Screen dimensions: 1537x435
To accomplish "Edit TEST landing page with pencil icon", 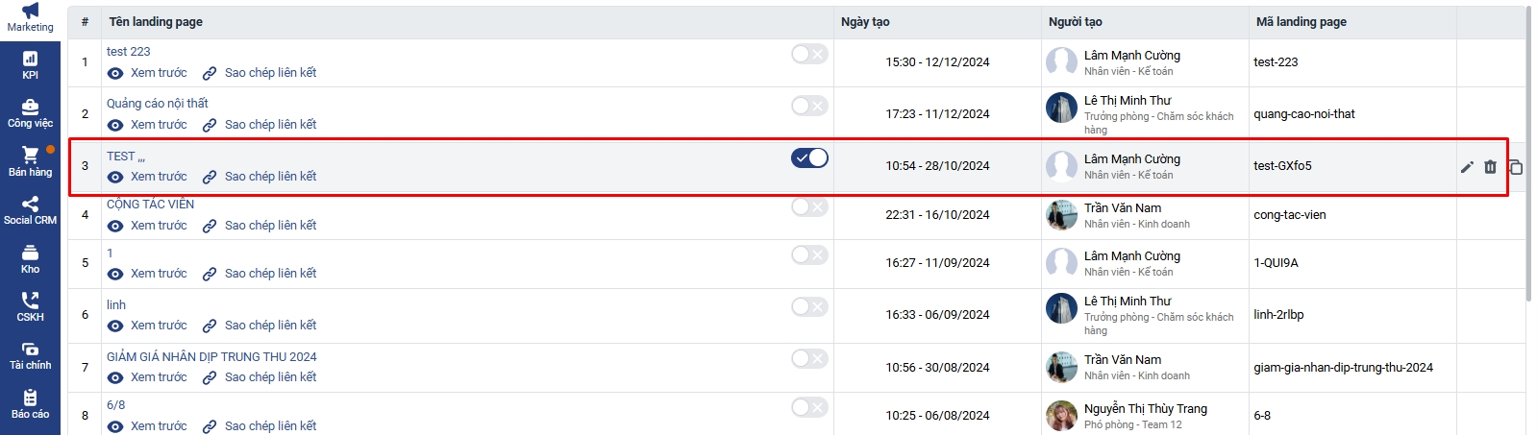I will coord(1467,167).
